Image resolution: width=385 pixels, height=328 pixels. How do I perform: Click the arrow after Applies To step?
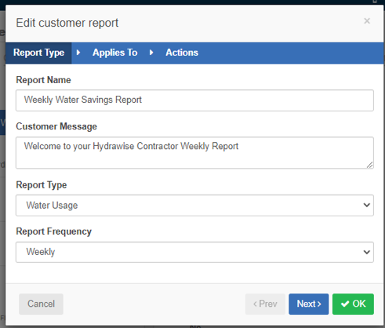(151, 53)
